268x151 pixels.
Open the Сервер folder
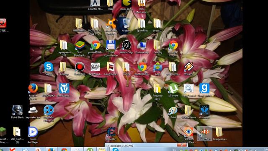(64, 68)
